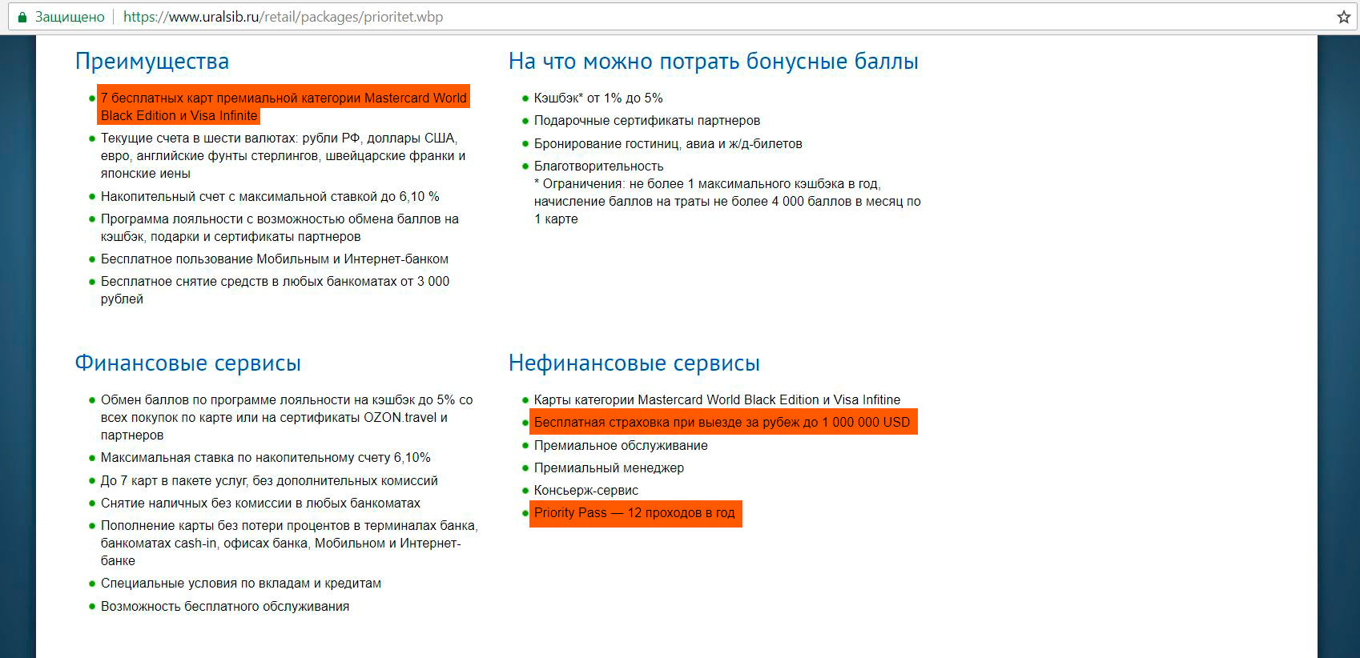Click 'Снятие наличных без комиссии' item
Screen dimensions: 1360x658
pyautogui.click(x=260, y=503)
